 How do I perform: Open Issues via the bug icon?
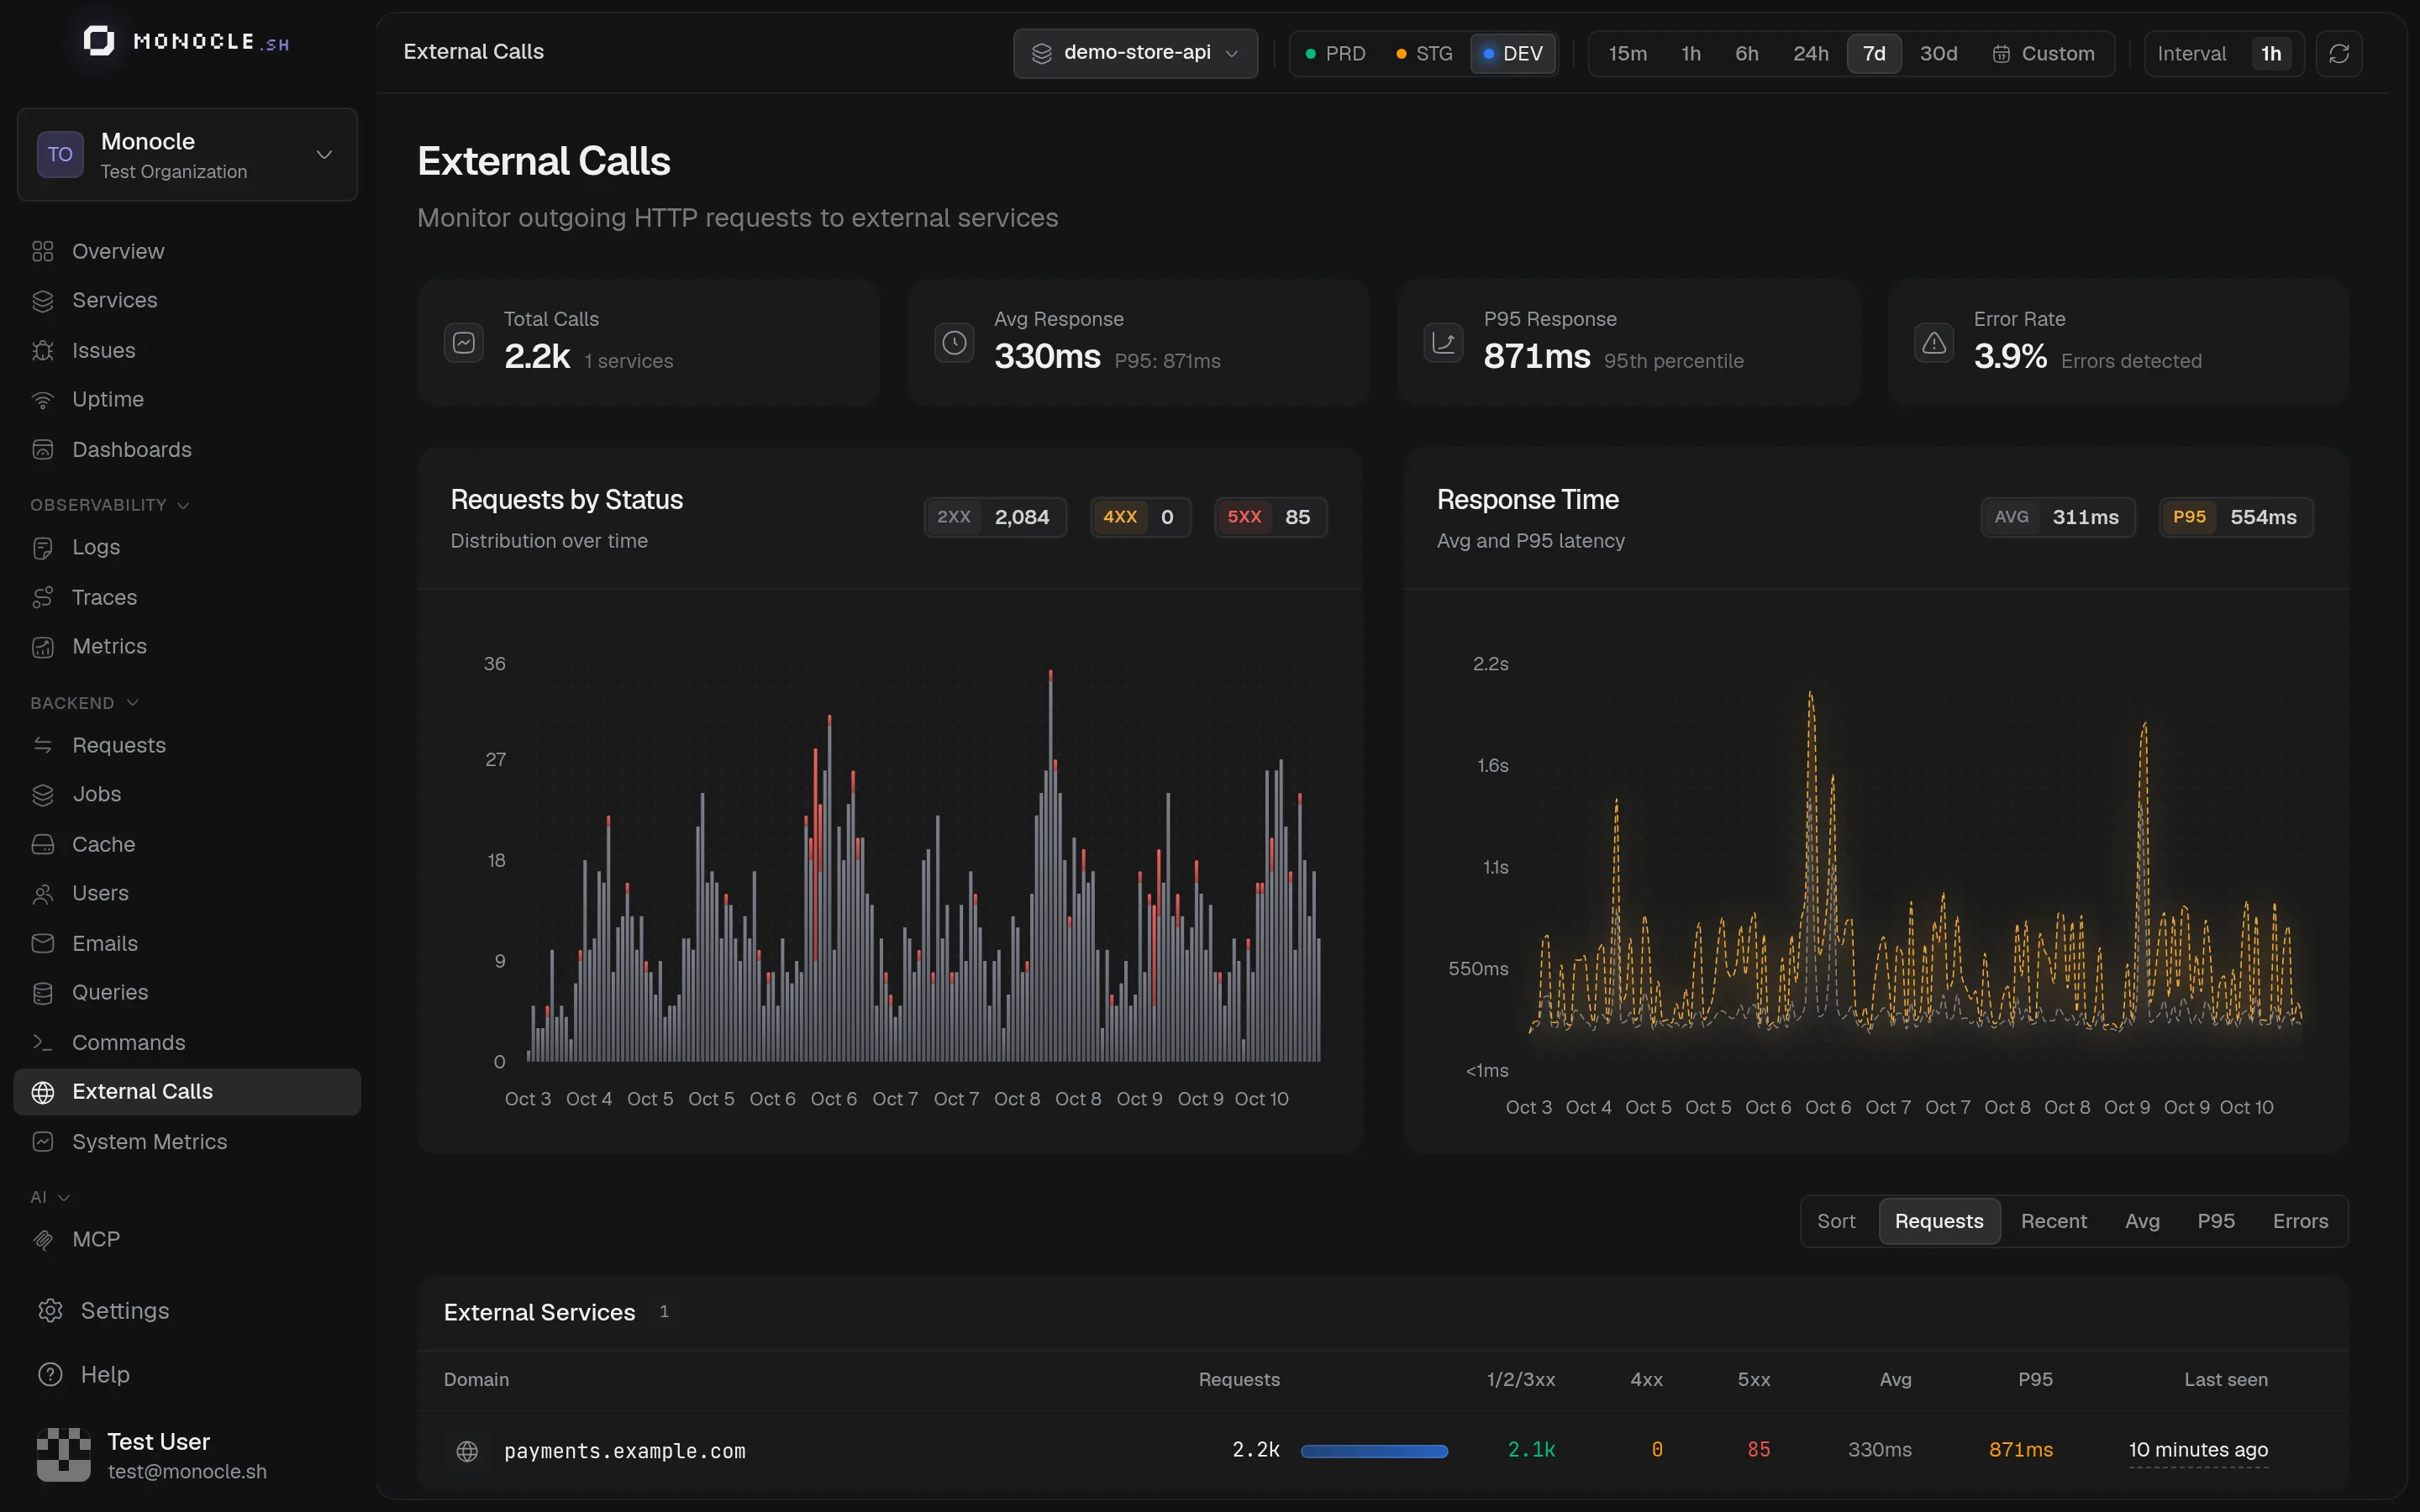pyautogui.click(x=42, y=350)
